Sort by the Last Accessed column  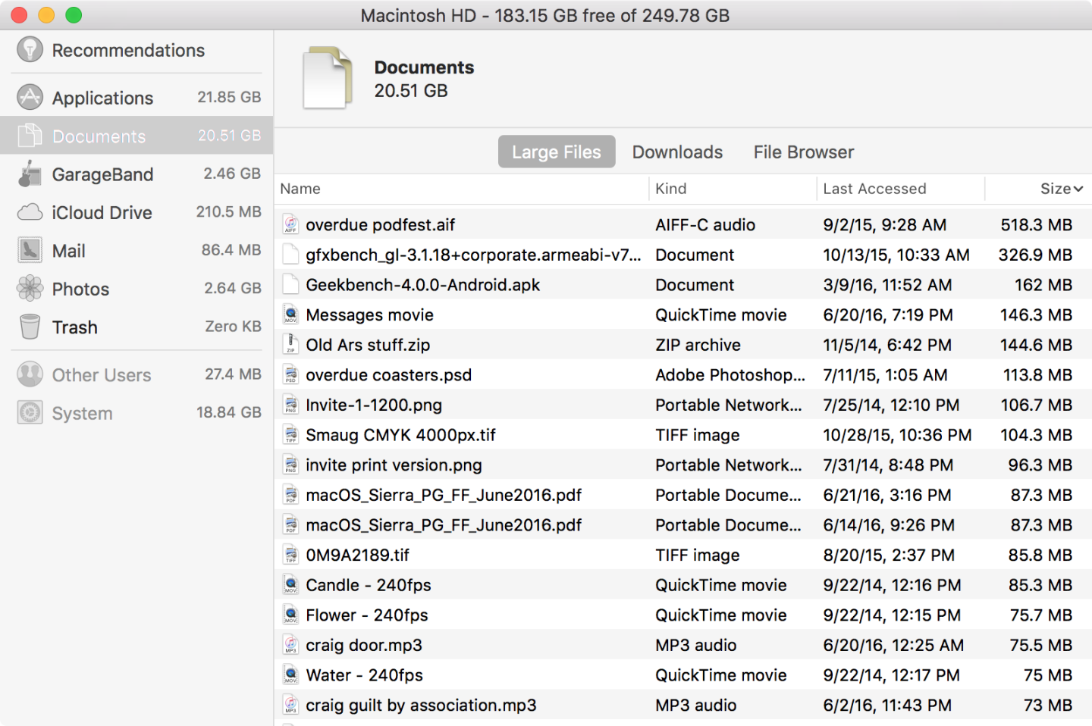874,189
